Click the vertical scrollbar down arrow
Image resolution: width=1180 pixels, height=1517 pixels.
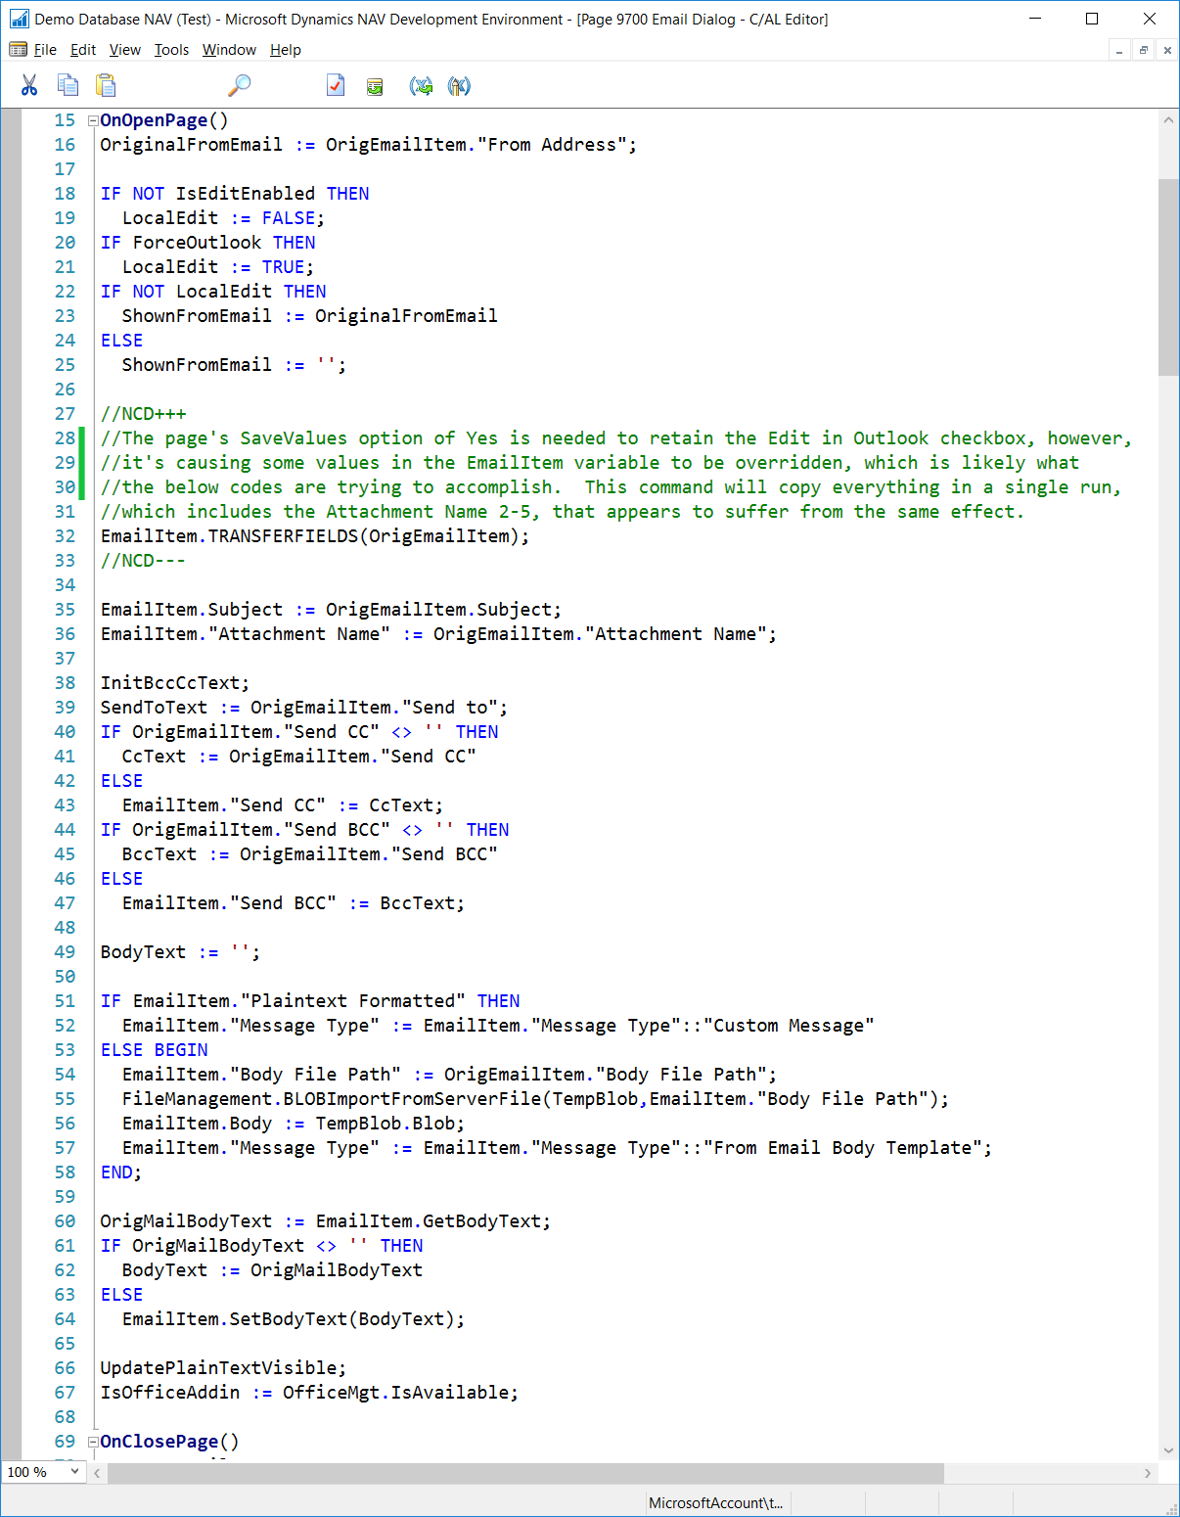1168,1450
